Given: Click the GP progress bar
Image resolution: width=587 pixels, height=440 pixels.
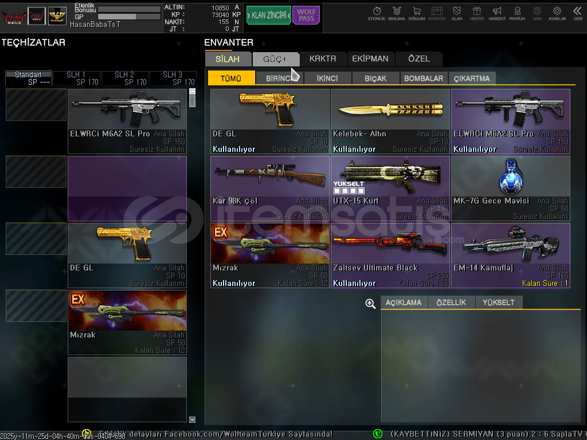Looking at the screenshot, I should 129,17.
